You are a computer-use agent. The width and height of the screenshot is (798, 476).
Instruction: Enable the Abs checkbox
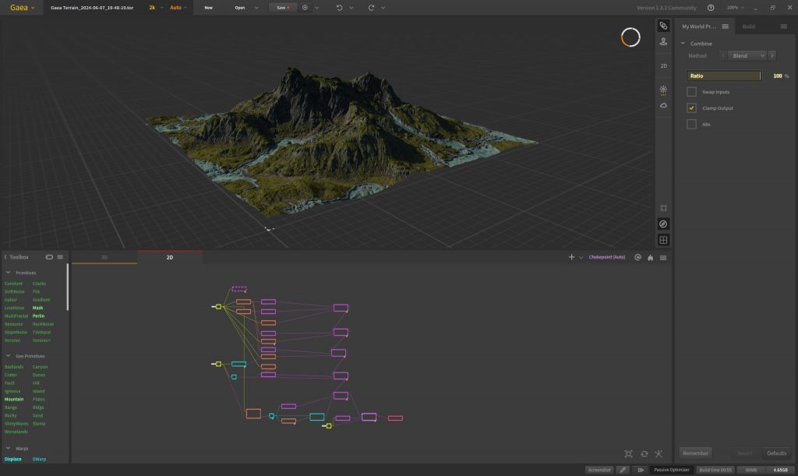(x=692, y=124)
